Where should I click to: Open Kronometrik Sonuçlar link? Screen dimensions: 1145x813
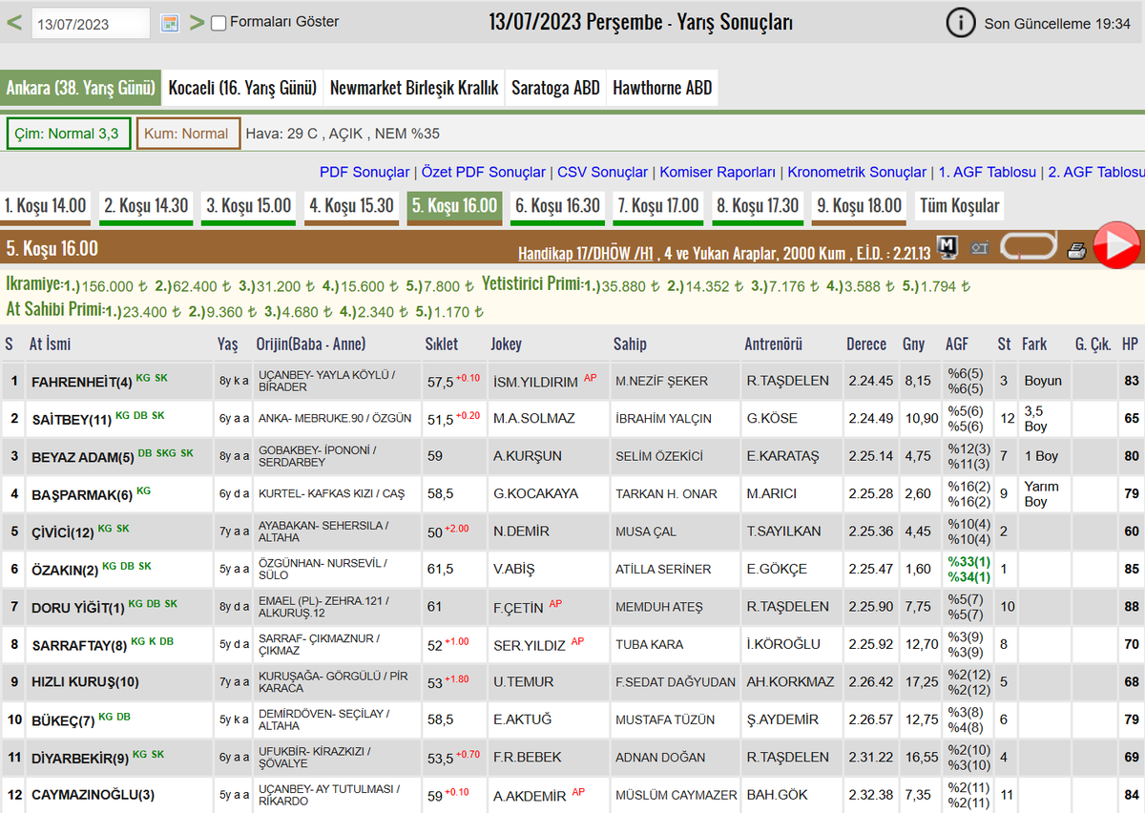857,173
